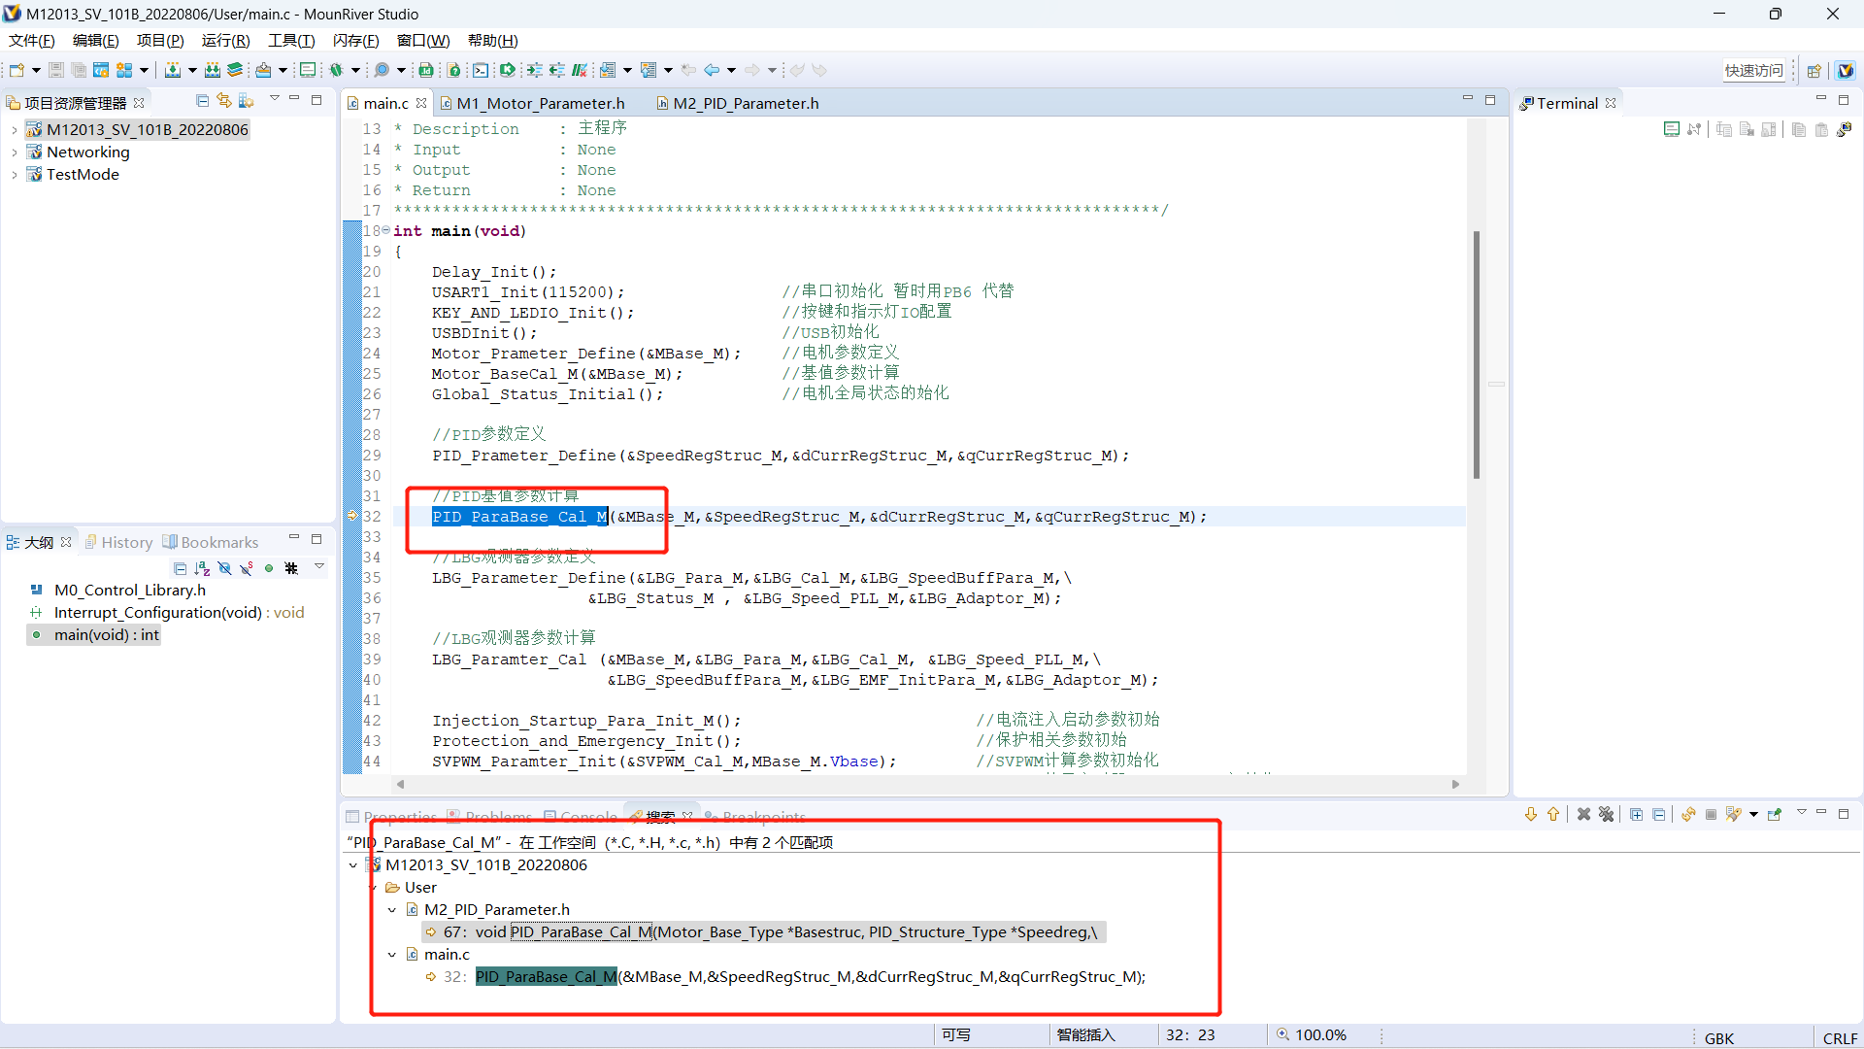Click the green layered Build All icon
The width and height of the screenshot is (1864, 1049).
(x=235, y=70)
